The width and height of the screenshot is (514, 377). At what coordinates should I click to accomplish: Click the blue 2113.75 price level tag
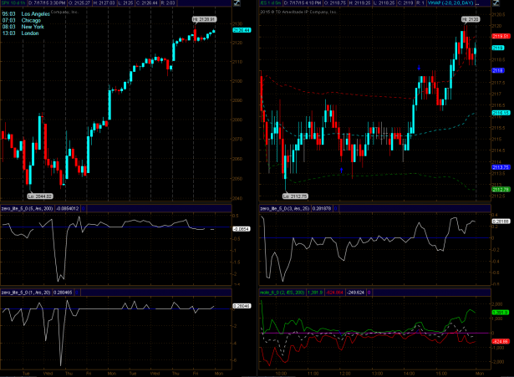click(x=501, y=167)
